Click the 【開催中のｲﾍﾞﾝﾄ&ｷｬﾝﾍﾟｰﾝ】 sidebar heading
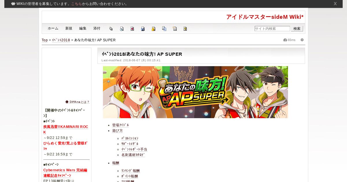The height and width of the screenshot is (182, 347). [64, 113]
